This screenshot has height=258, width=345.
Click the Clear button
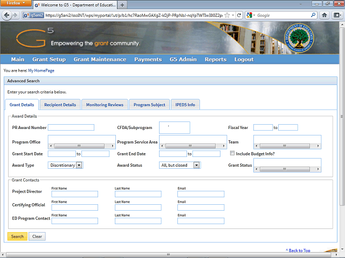(x=37, y=236)
